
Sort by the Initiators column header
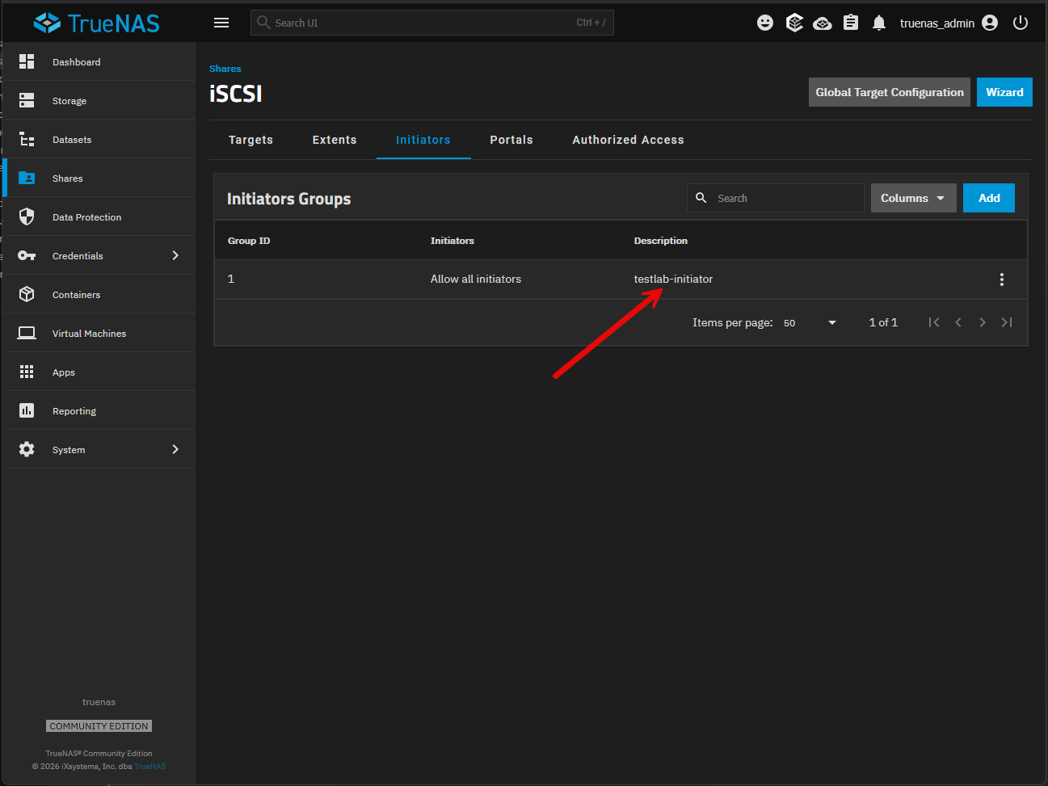[452, 241]
